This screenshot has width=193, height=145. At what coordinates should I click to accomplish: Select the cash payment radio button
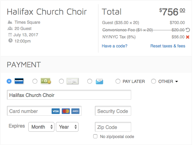35,81
